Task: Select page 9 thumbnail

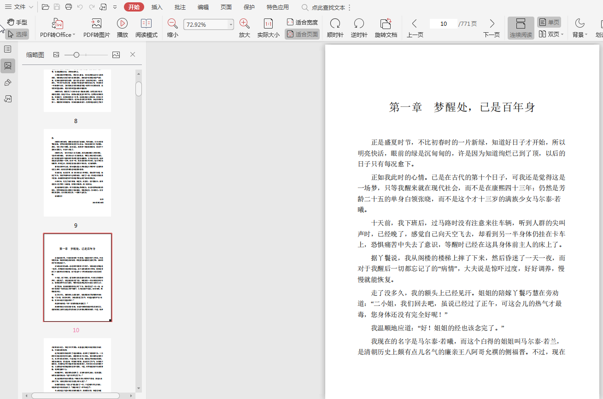Action: tap(77, 173)
